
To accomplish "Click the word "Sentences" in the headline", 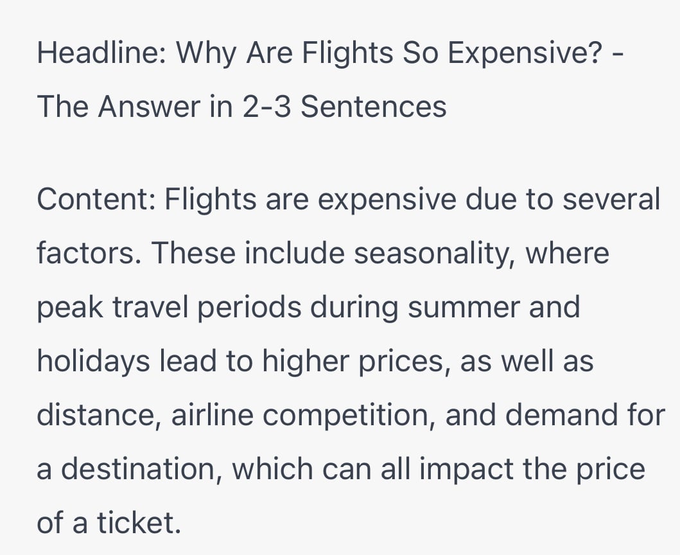I will 373,106.
